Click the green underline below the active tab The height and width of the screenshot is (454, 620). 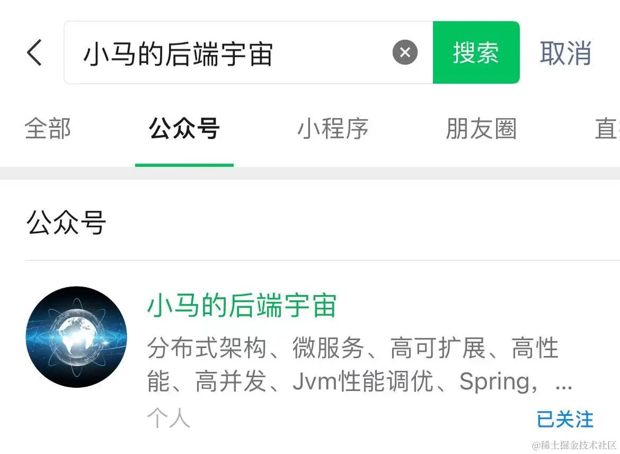point(184,165)
